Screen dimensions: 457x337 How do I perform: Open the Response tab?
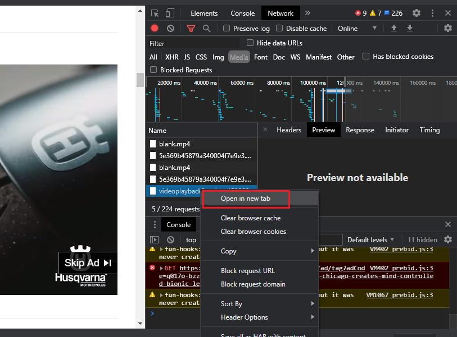(x=360, y=130)
